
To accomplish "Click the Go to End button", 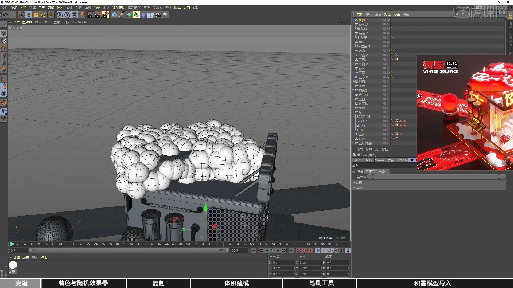I will click(291, 251).
